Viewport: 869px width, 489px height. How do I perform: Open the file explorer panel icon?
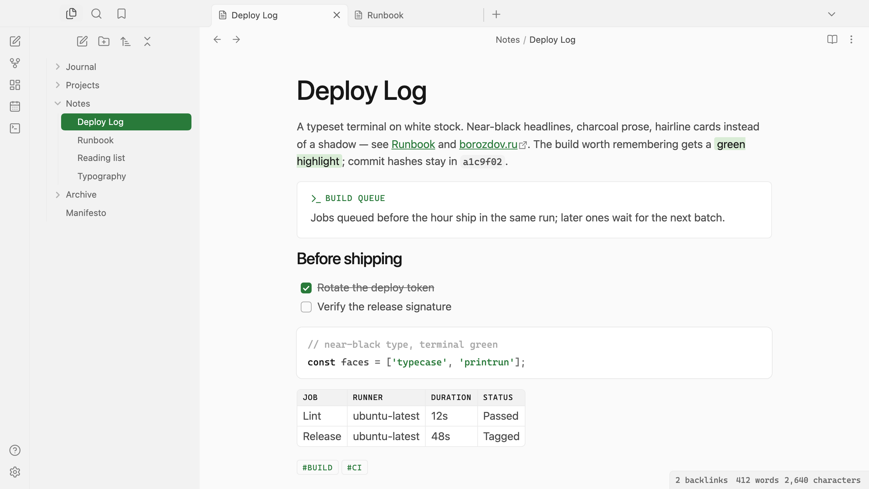(x=71, y=14)
